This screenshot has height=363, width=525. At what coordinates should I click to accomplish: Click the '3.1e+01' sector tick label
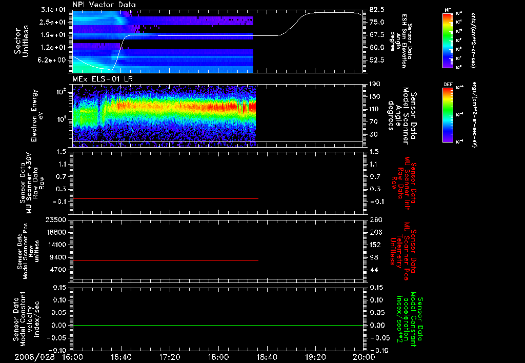click(x=53, y=10)
